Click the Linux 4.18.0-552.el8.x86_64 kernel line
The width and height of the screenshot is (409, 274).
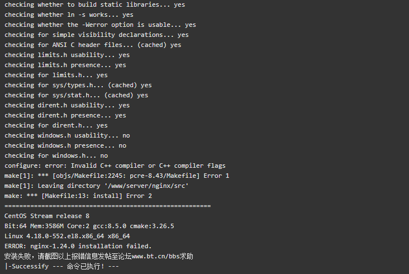pos(67,236)
